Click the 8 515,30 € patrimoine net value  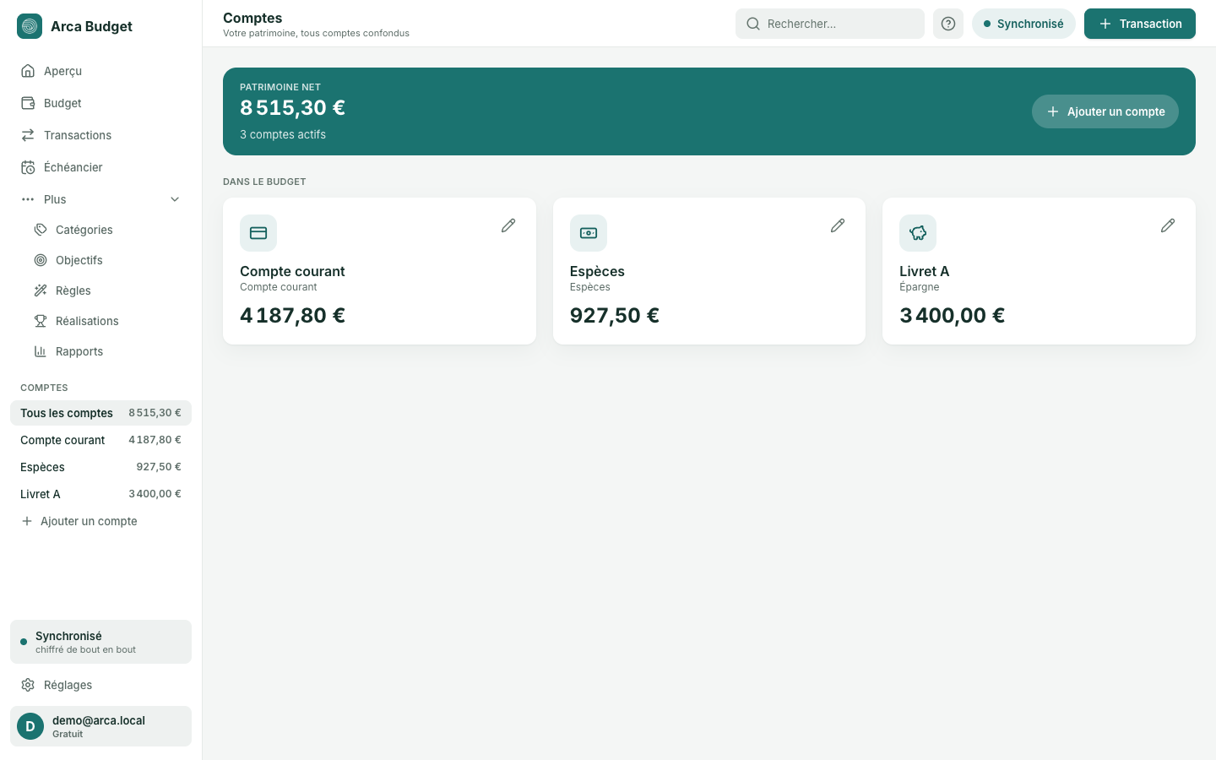(292, 108)
